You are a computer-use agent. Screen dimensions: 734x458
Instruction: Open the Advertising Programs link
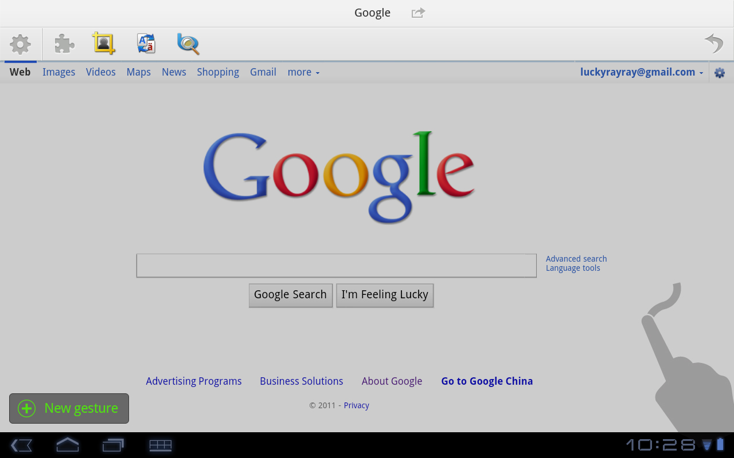194,381
